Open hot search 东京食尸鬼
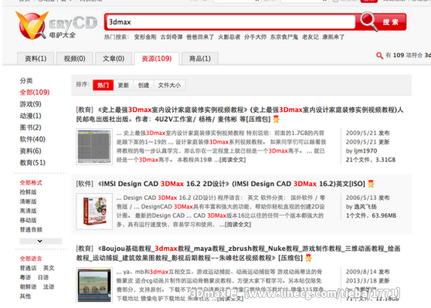Image resolution: width=431 pixels, height=308 pixels. coord(284,37)
